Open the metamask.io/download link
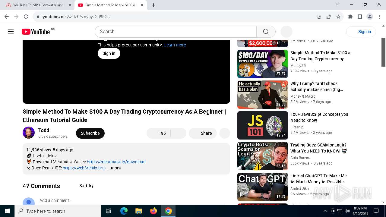Image resolution: width=386 pixels, height=217 pixels. tap(116, 162)
